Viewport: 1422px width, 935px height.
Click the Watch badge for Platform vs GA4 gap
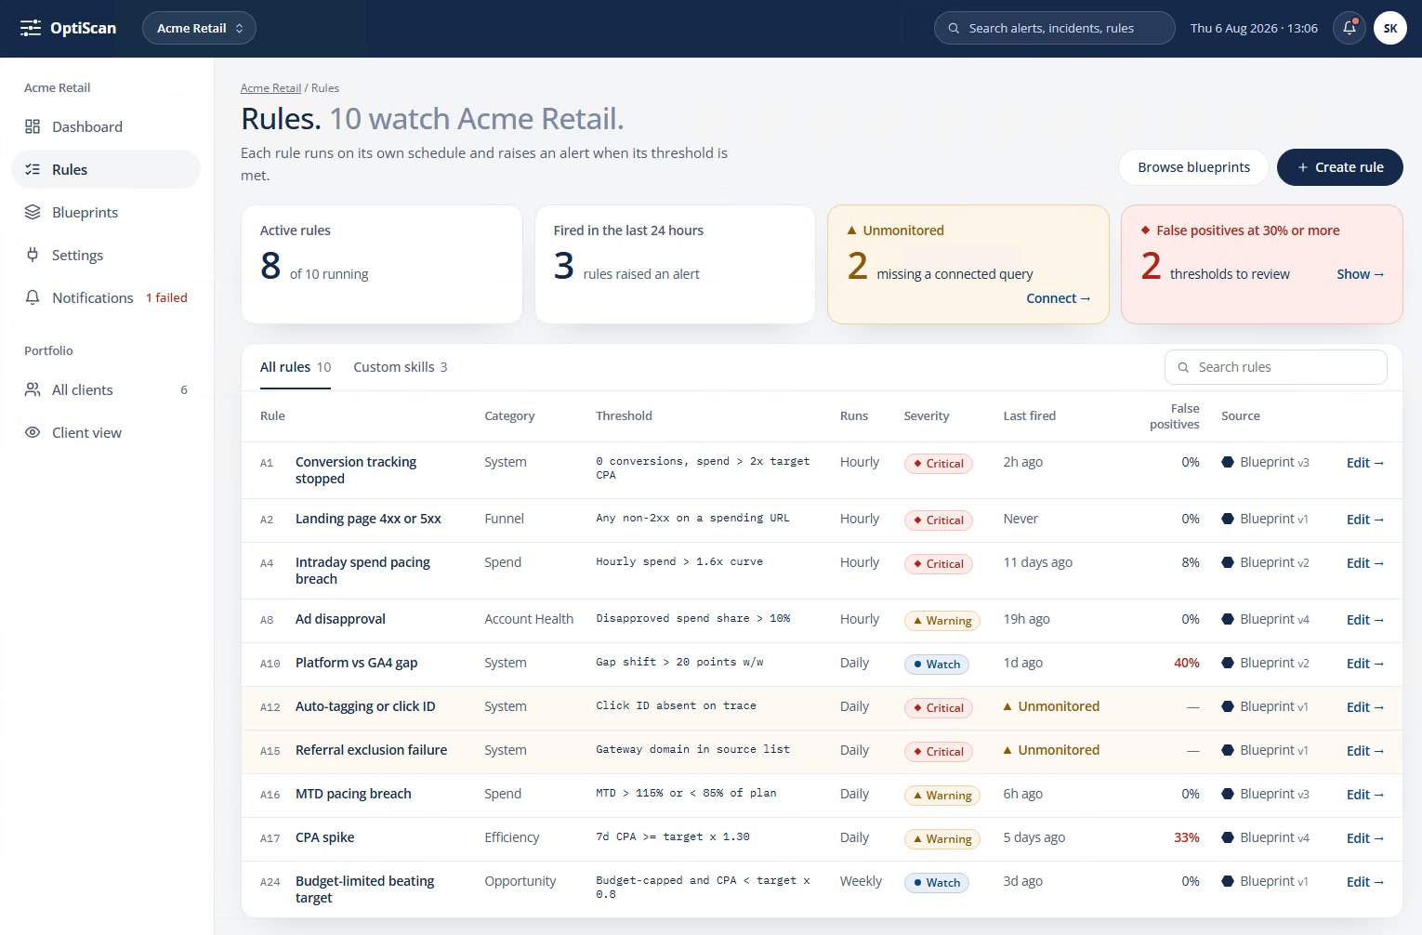[936, 664]
